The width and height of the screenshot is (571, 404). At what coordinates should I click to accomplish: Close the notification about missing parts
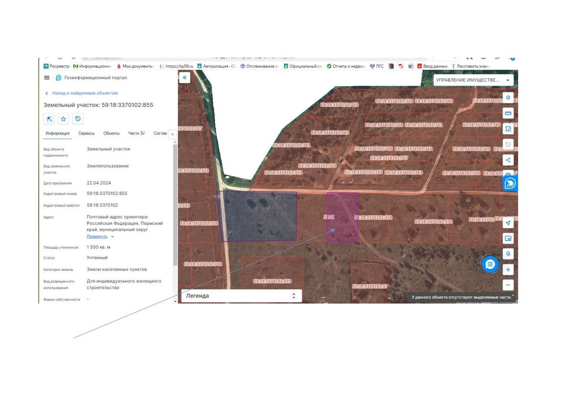[513, 295]
